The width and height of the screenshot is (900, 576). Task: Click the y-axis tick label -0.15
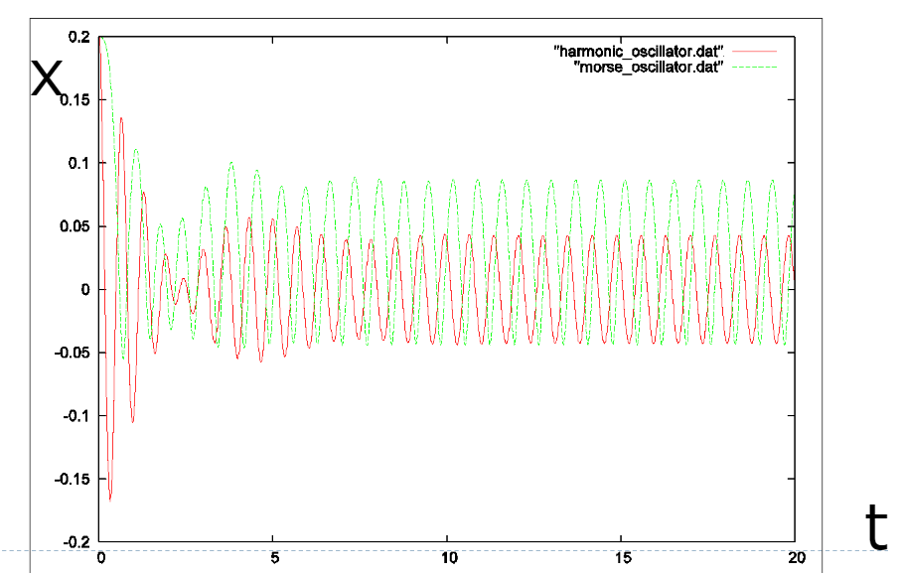pyautogui.click(x=73, y=479)
